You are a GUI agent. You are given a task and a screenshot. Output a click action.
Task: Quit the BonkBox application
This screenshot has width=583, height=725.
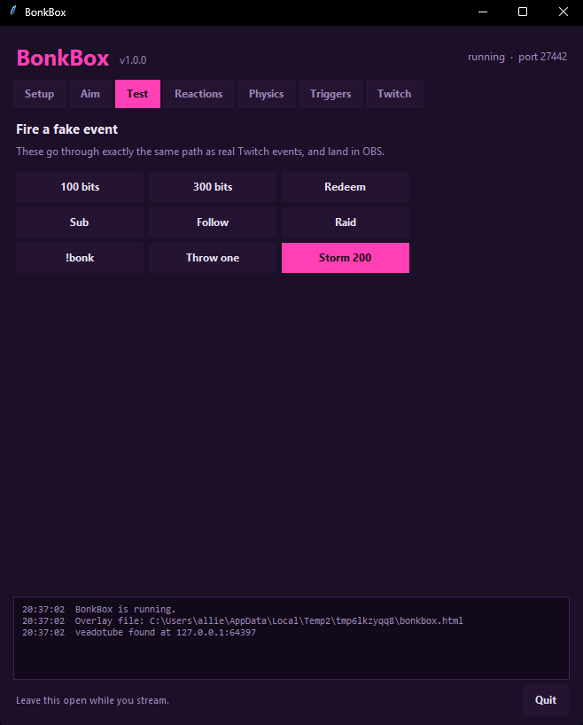pos(546,700)
